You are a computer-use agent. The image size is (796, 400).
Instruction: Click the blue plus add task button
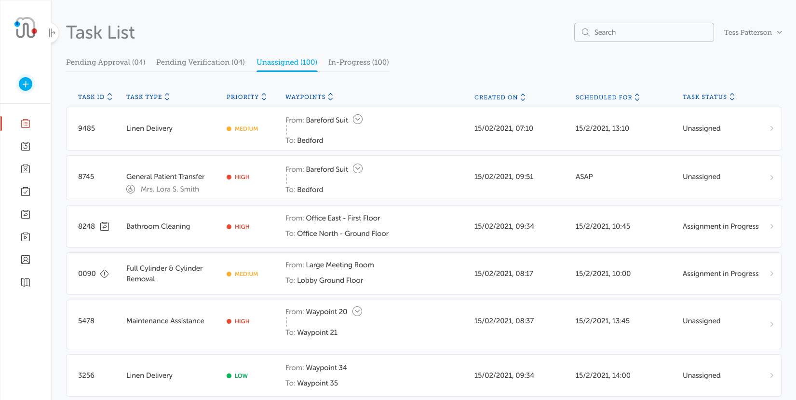tap(26, 84)
